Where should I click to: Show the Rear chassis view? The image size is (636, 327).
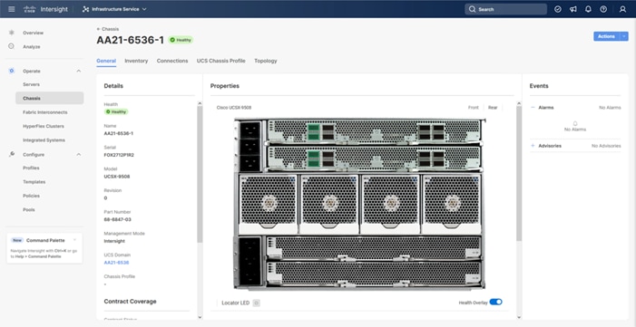click(493, 108)
